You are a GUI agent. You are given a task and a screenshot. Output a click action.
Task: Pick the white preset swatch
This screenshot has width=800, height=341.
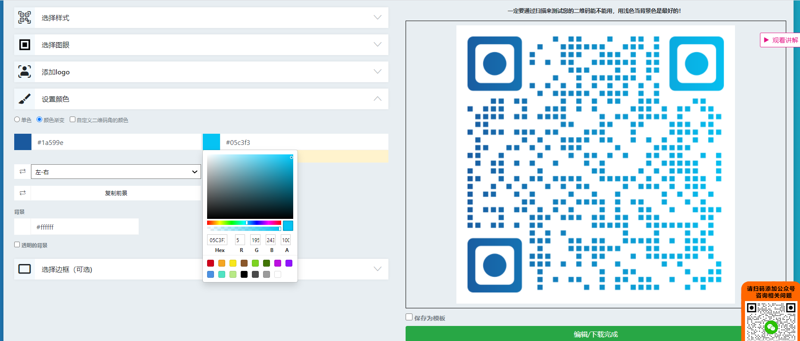click(x=278, y=274)
